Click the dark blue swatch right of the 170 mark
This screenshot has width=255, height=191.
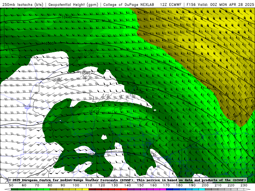(170, 189)
